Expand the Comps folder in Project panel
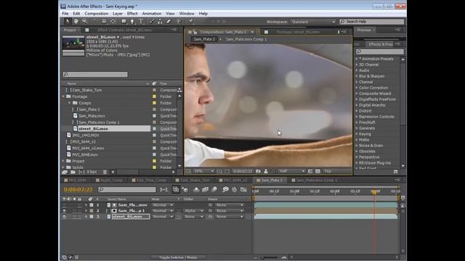This screenshot has height=261, width=465. [x=70, y=103]
